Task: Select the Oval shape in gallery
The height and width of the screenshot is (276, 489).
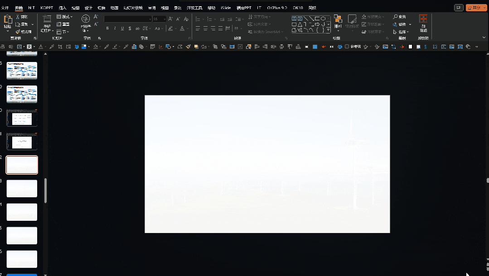Action: point(323,19)
